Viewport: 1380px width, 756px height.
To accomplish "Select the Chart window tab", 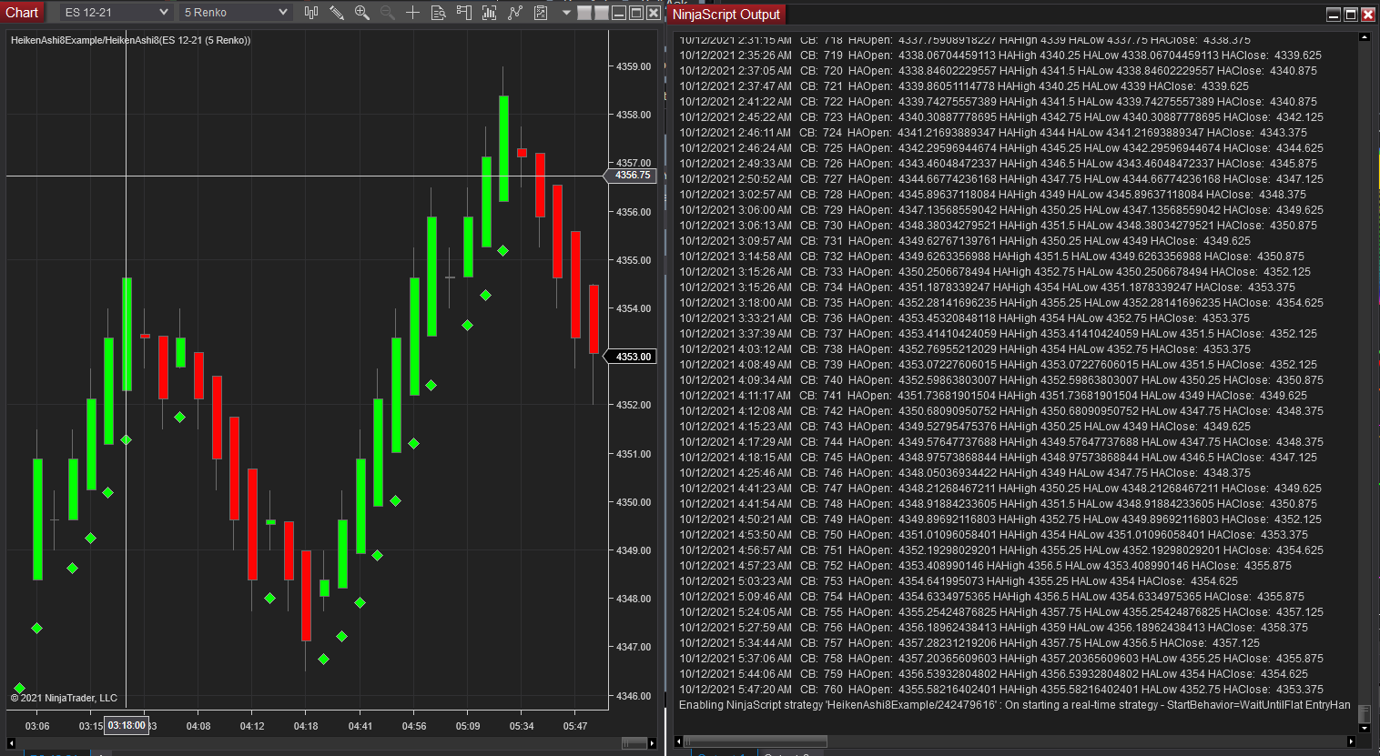I will tap(22, 13).
